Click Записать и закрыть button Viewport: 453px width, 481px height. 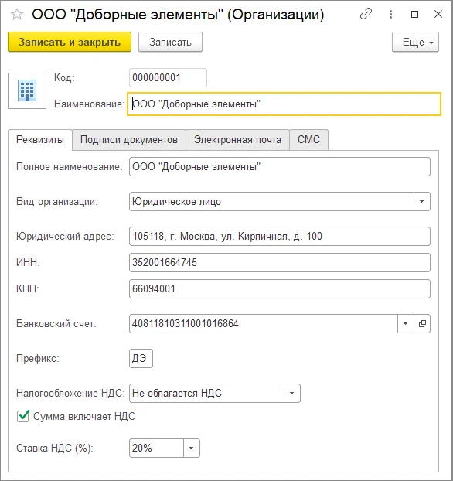tap(70, 42)
